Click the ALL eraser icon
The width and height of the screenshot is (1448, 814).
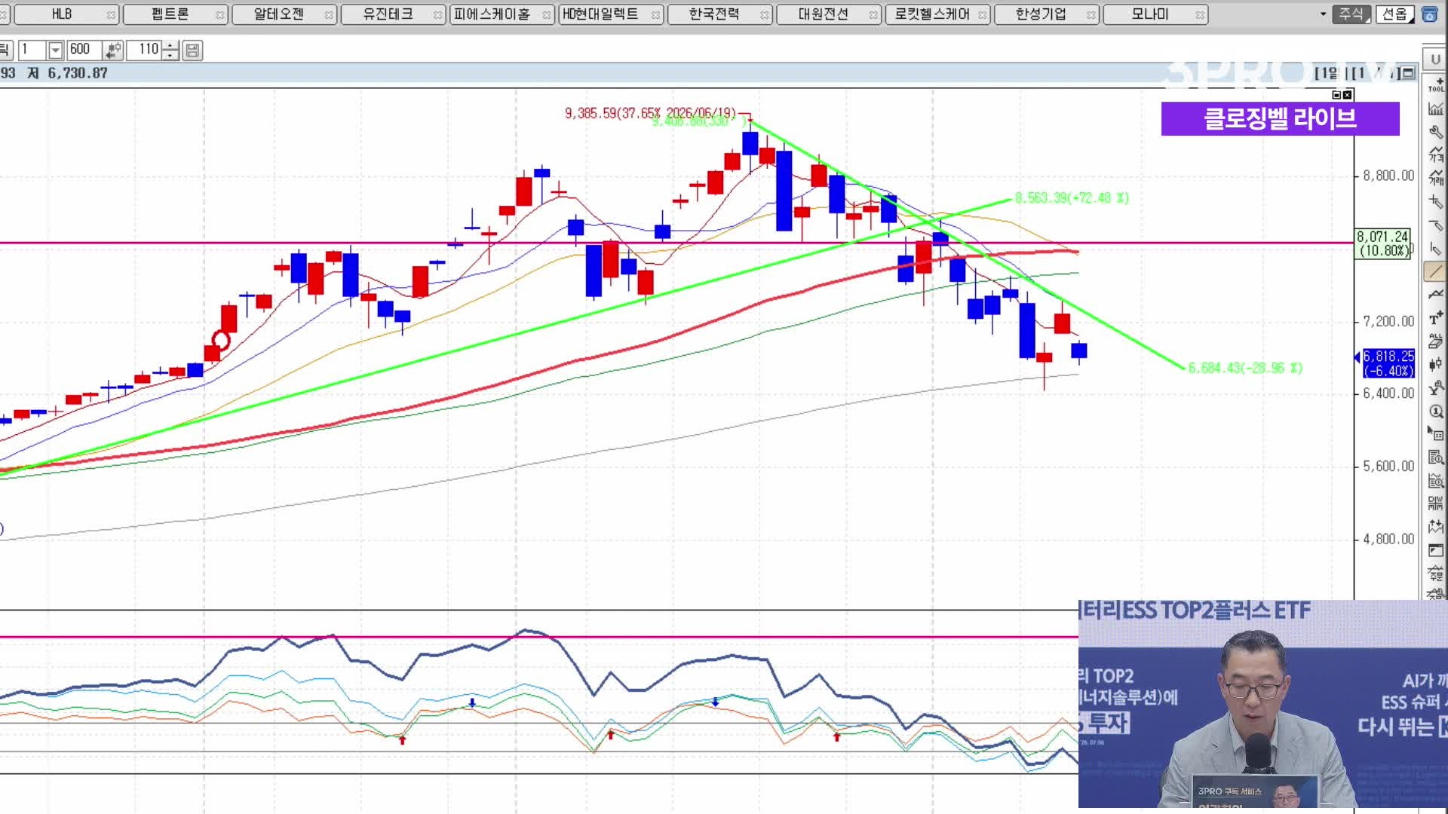tap(1435, 341)
